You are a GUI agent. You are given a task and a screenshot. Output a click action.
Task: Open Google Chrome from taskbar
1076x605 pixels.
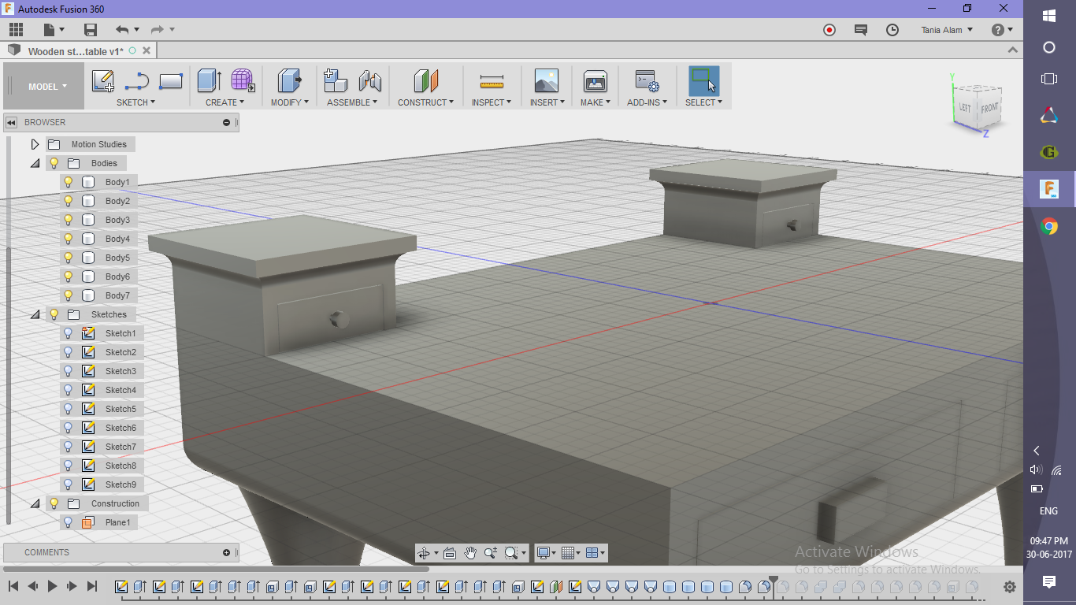point(1049,227)
